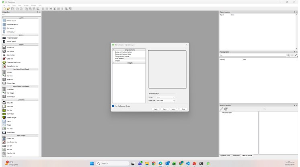Click the Windows Start button on taskbar
The image size is (300, 167).
(92, 163)
